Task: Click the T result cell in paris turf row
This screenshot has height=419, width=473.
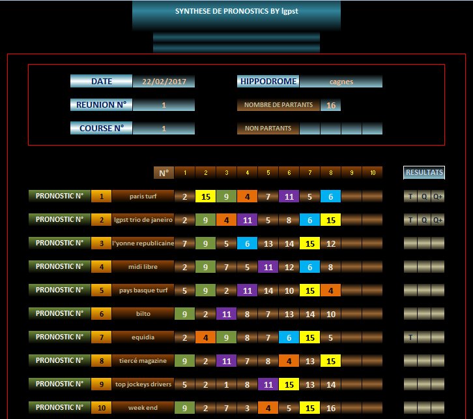Action: click(x=410, y=196)
